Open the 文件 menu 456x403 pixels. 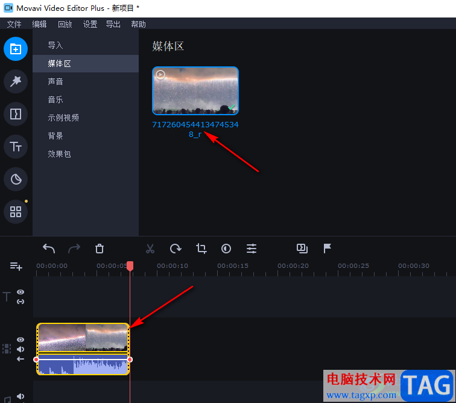pos(14,24)
